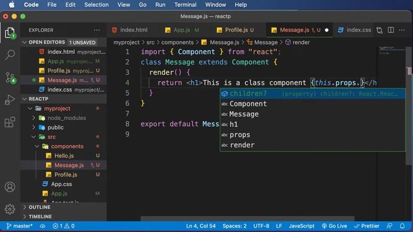This screenshot has width=413, height=232.
Task: Click the Go Live button
Action: tap(334, 226)
